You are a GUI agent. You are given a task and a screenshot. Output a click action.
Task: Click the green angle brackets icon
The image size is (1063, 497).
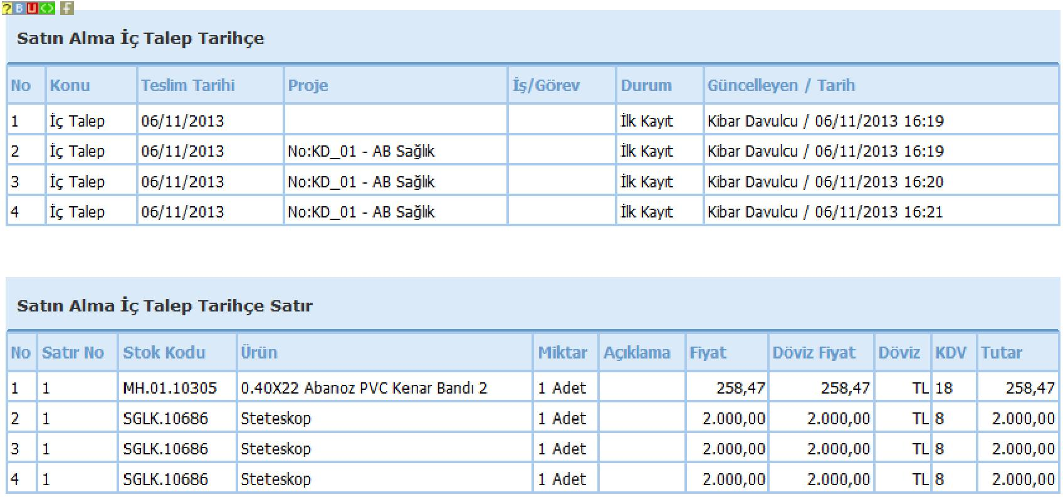point(47,8)
